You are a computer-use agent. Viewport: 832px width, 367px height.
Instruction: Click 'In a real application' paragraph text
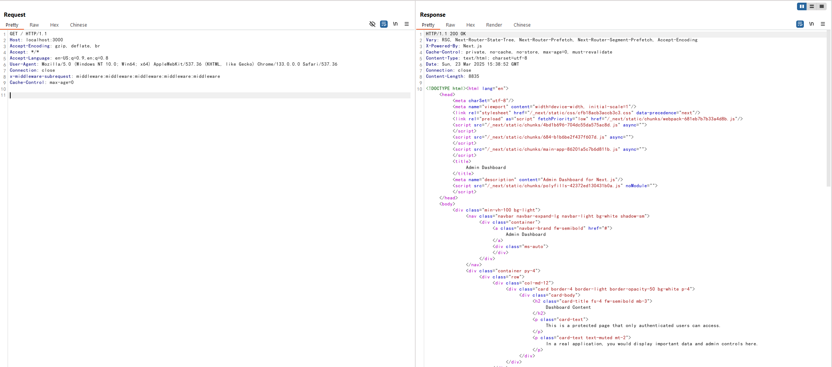tap(652, 344)
